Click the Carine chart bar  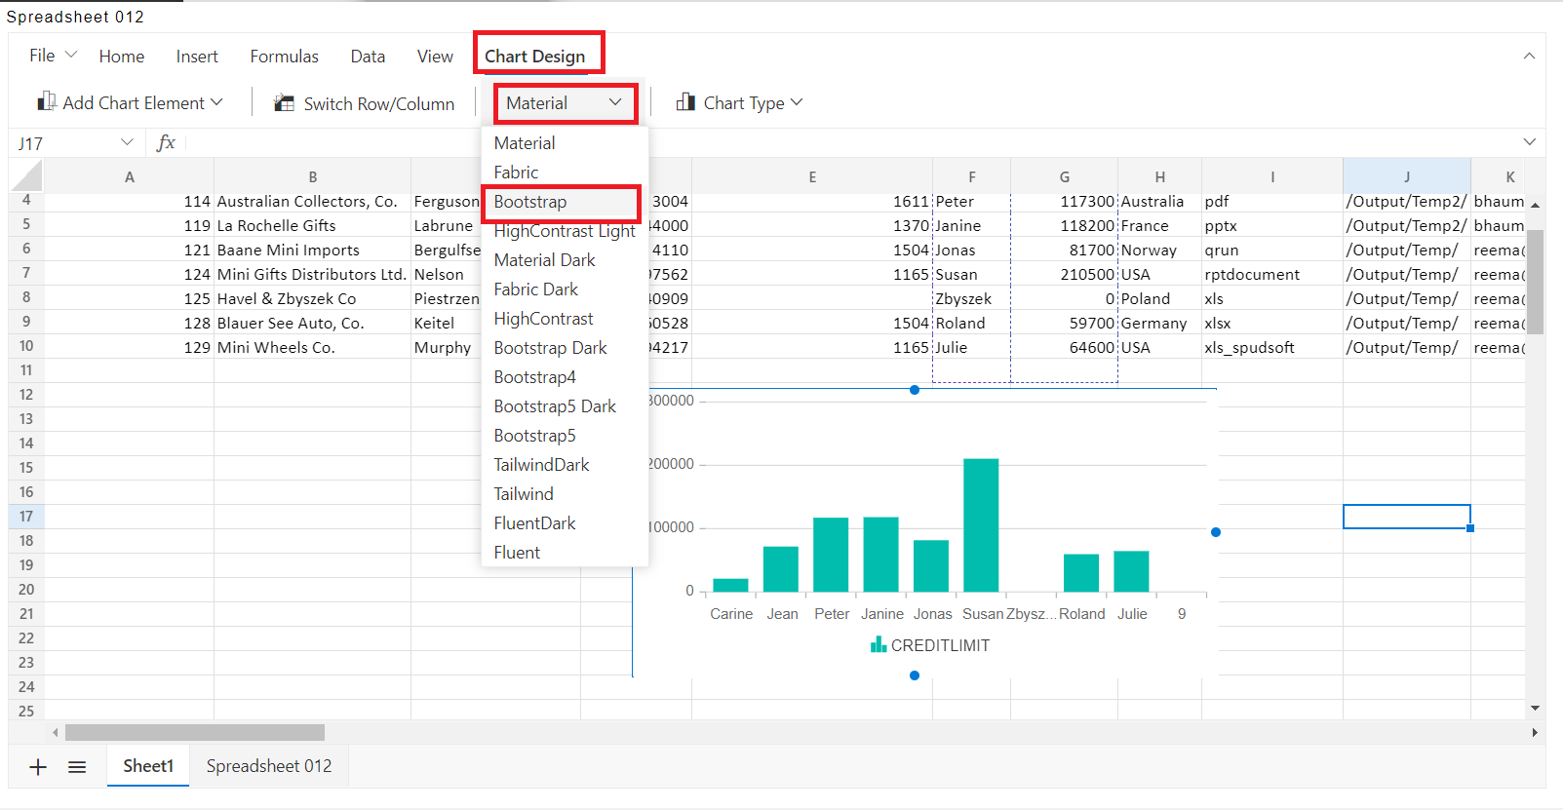730,585
